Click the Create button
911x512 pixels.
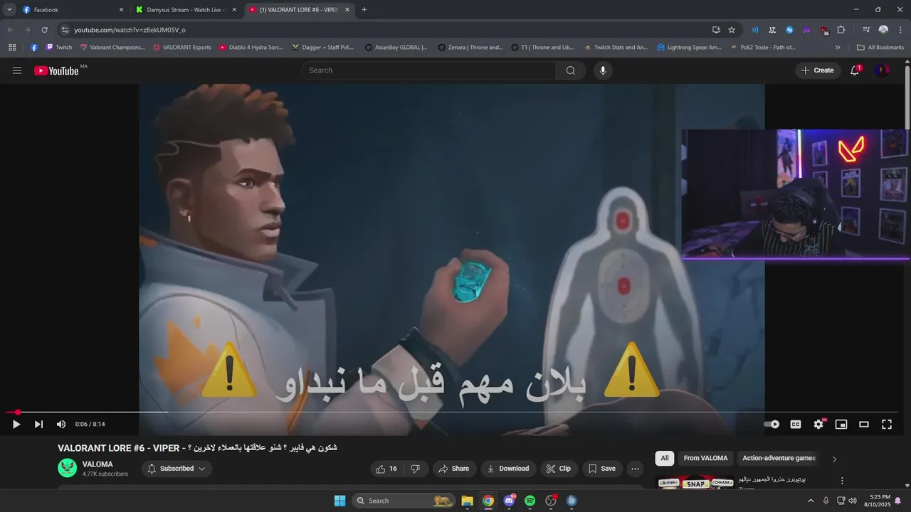point(818,70)
